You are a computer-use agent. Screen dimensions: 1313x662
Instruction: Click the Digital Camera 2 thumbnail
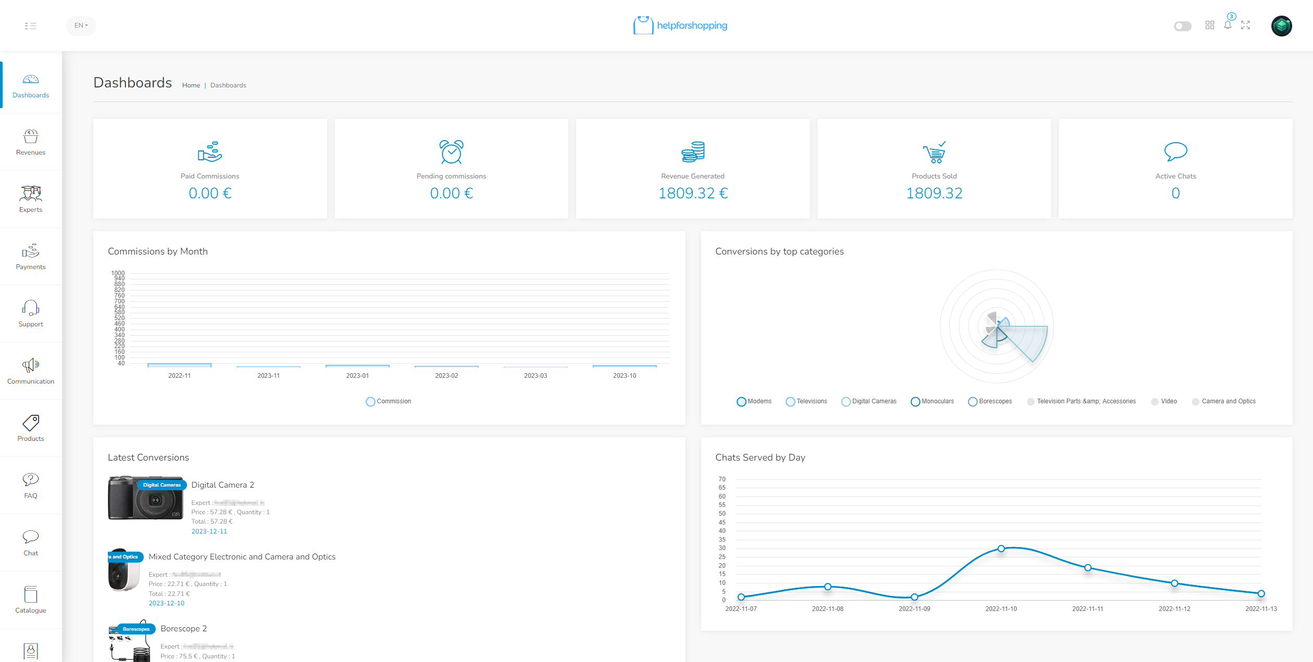(146, 498)
